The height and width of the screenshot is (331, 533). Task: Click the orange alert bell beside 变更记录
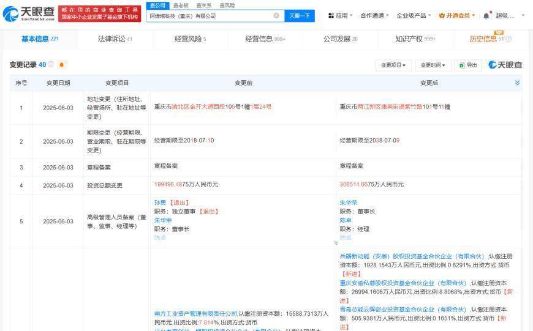coord(61,64)
